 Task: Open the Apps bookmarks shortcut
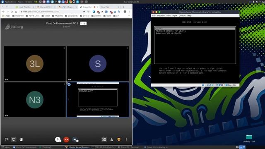(x=7, y=16)
